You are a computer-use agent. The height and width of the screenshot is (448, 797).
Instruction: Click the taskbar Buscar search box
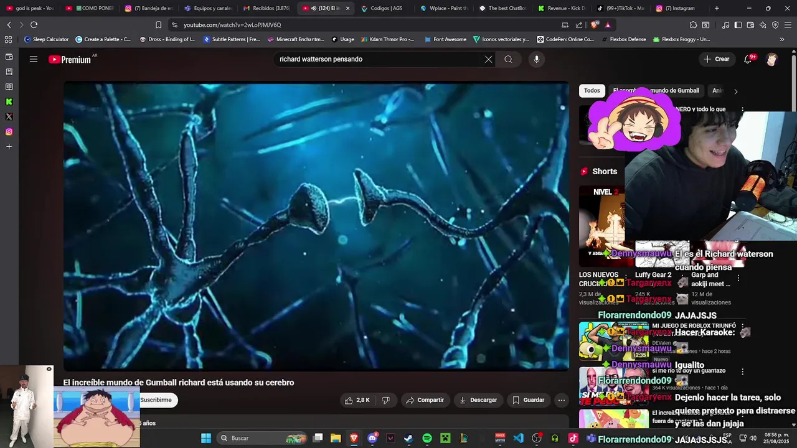(263, 438)
